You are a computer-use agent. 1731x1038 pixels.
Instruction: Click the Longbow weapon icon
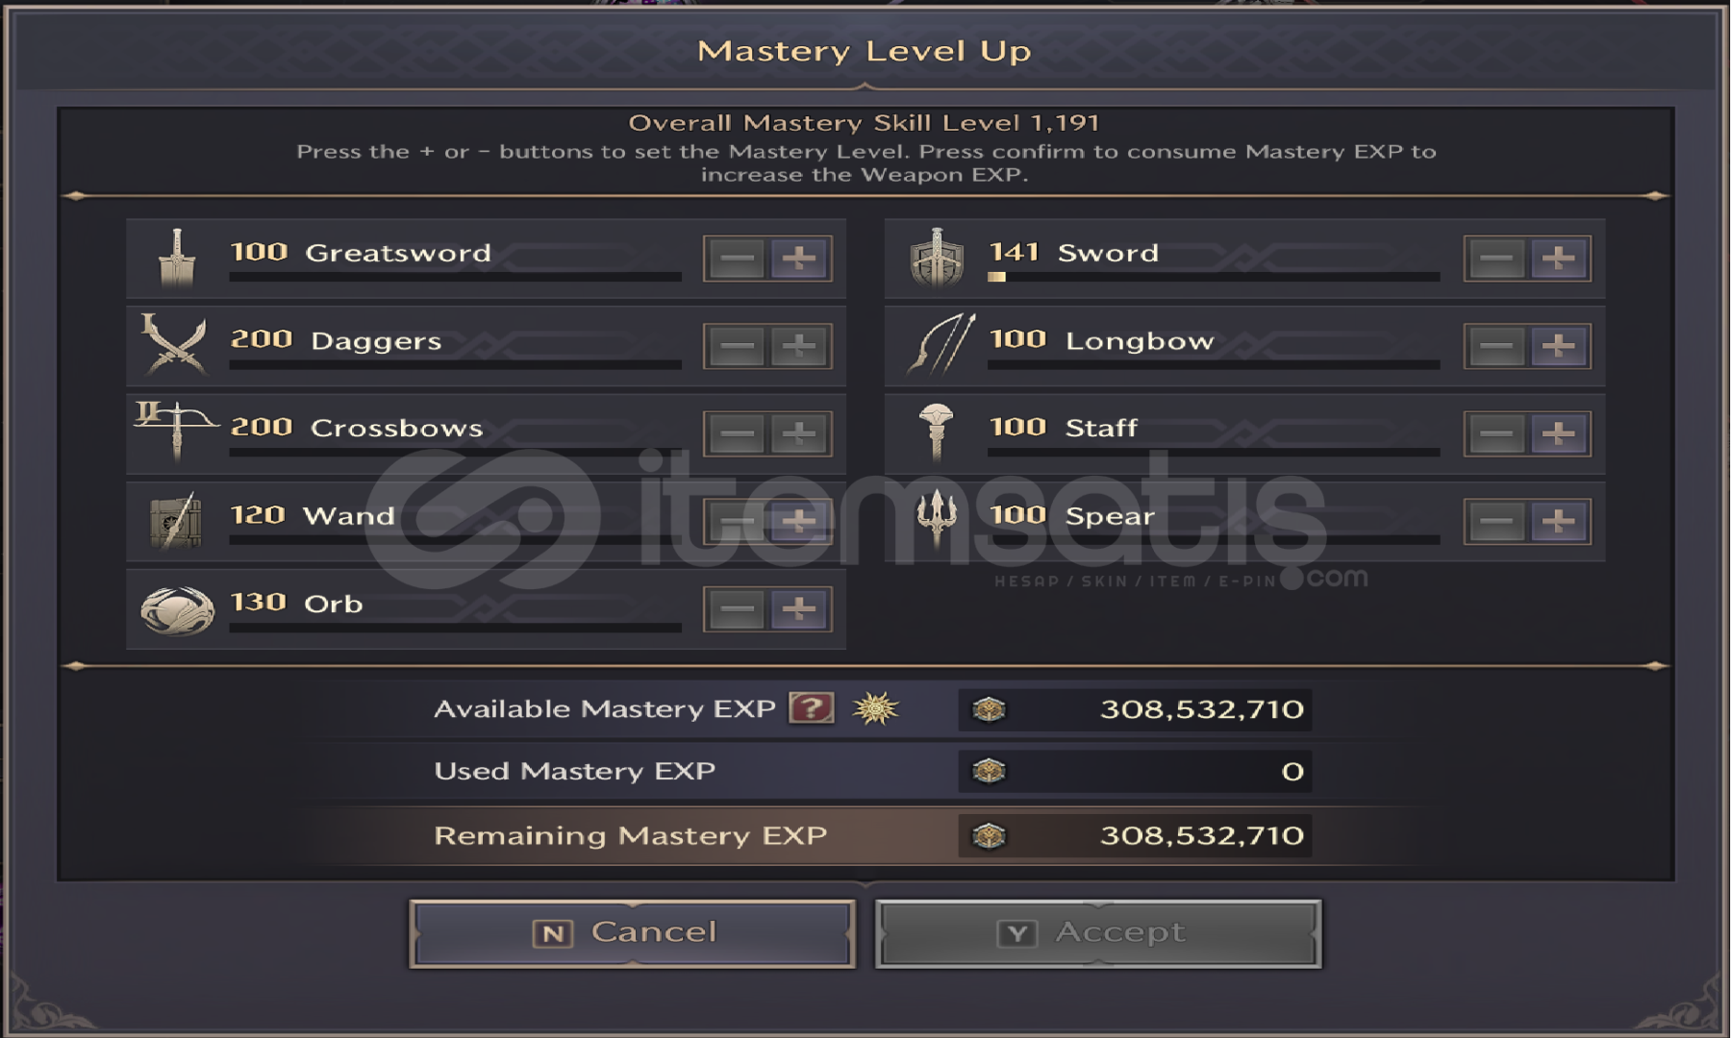[941, 344]
